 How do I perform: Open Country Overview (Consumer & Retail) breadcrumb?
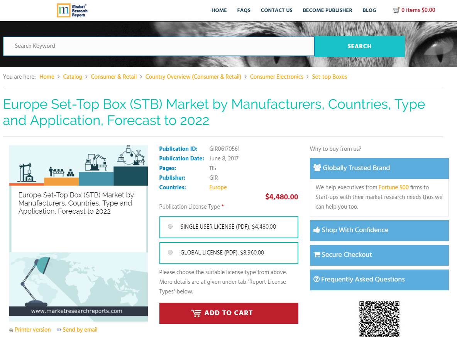(193, 77)
